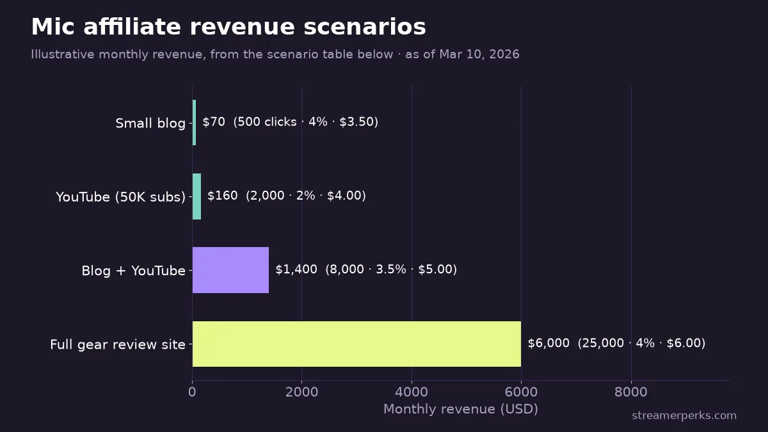Click the 'Full gear review site' axis label
The height and width of the screenshot is (432, 768).
[118, 344]
